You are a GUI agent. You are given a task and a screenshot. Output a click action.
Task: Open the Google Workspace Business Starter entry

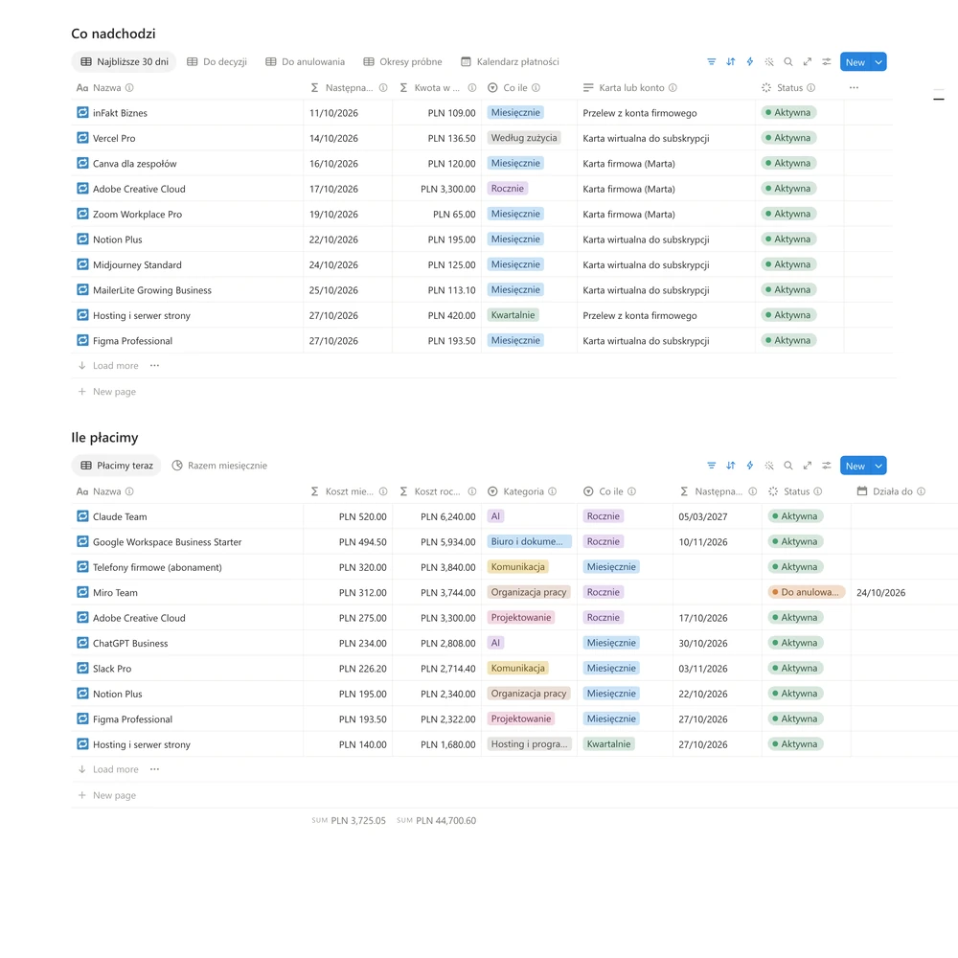click(167, 542)
